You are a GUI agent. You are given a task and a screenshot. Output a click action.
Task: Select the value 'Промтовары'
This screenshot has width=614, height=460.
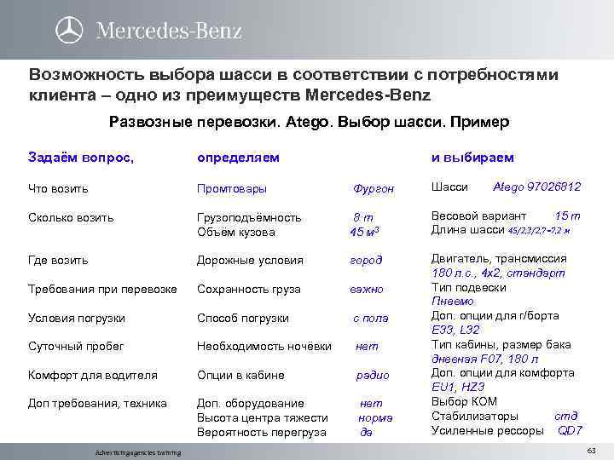[232, 189]
